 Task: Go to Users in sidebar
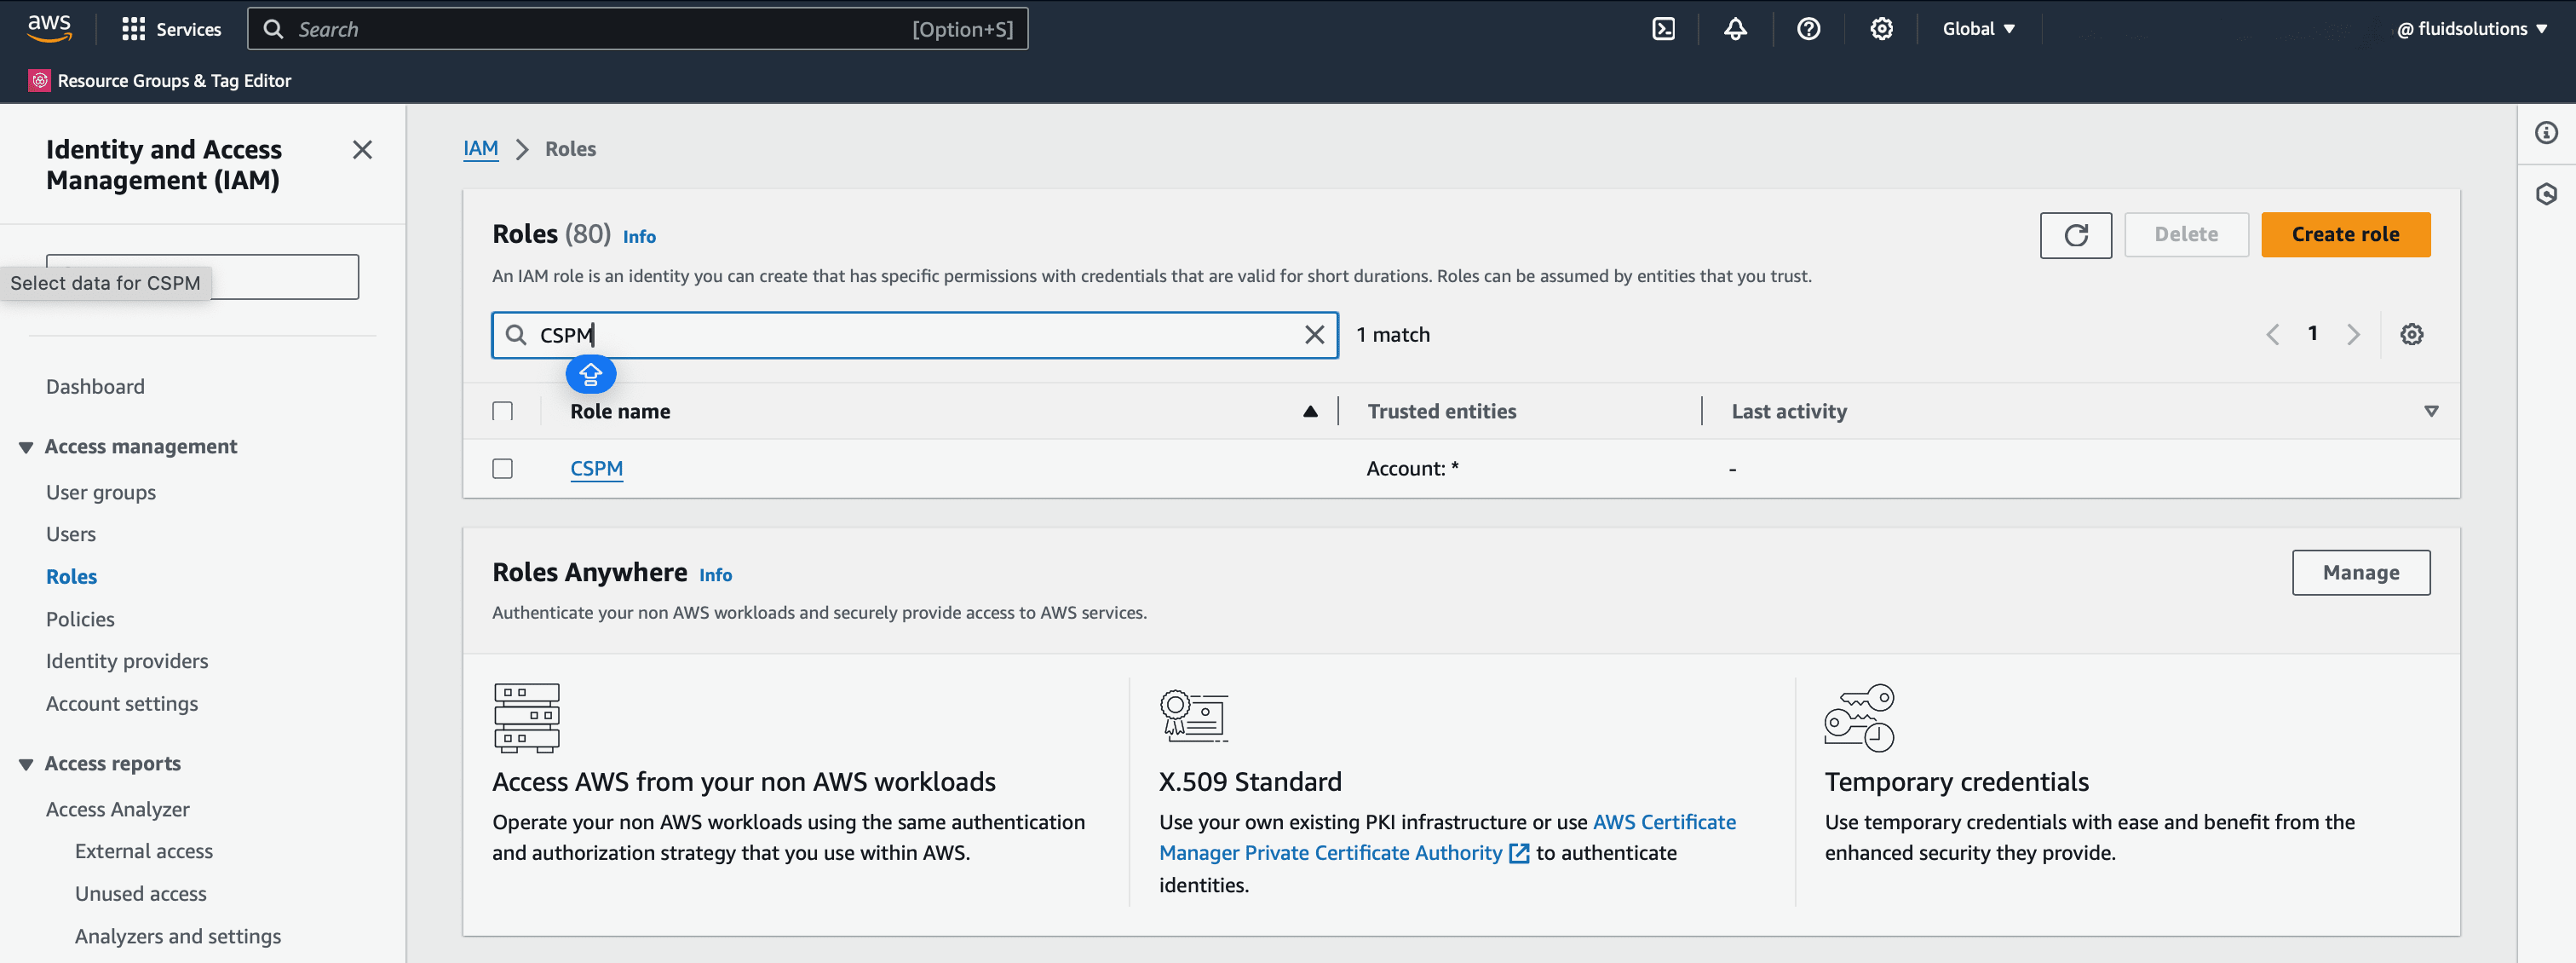tap(71, 534)
